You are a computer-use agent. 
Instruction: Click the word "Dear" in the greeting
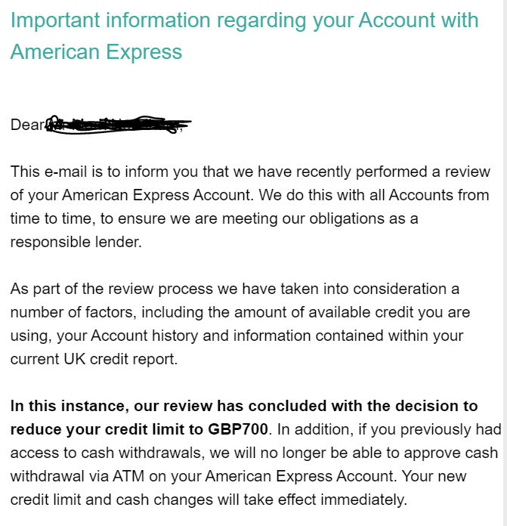tap(27, 125)
